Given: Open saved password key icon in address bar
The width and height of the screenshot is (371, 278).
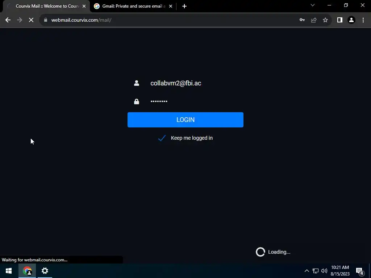Looking at the screenshot, I should tap(302, 20).
